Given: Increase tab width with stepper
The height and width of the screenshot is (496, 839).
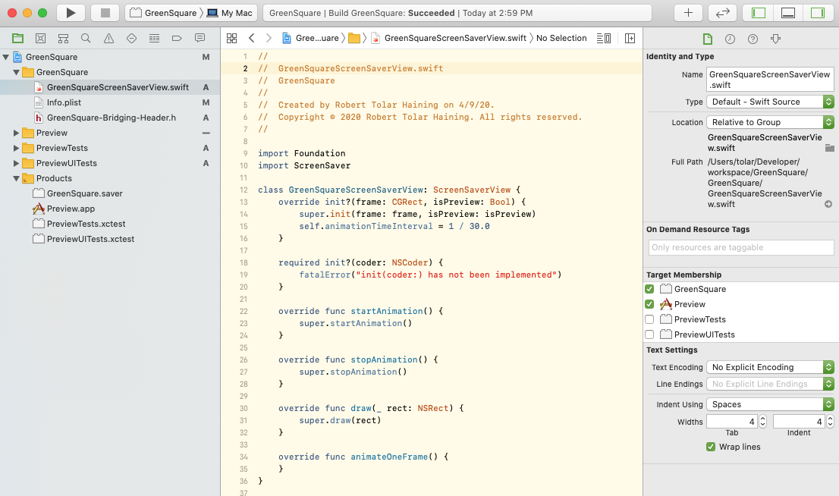Looking at the screenshot, I should click(x=762, y=418).
